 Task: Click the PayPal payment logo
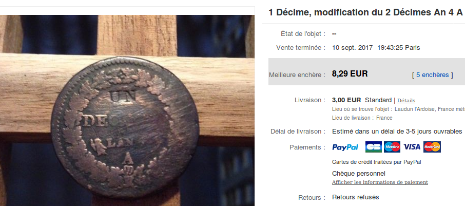[345, 147]
